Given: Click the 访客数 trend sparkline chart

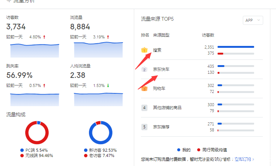Looking at the screenshot, I should (35, 50).
